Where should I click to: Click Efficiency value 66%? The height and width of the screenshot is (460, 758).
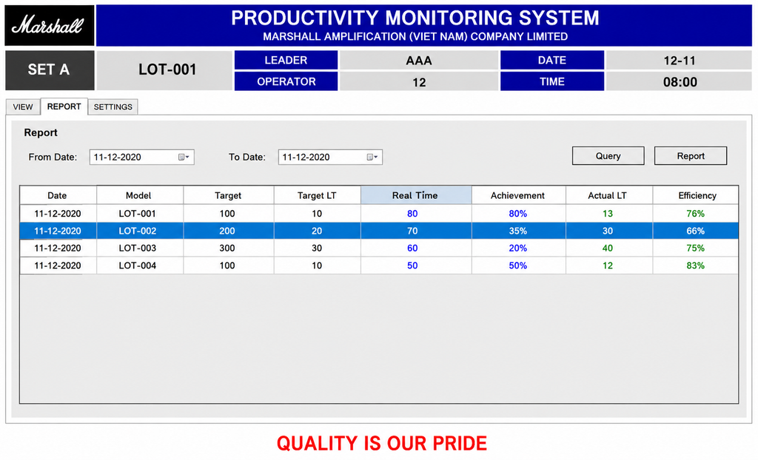pyautogui.click(x=695, y=231)
